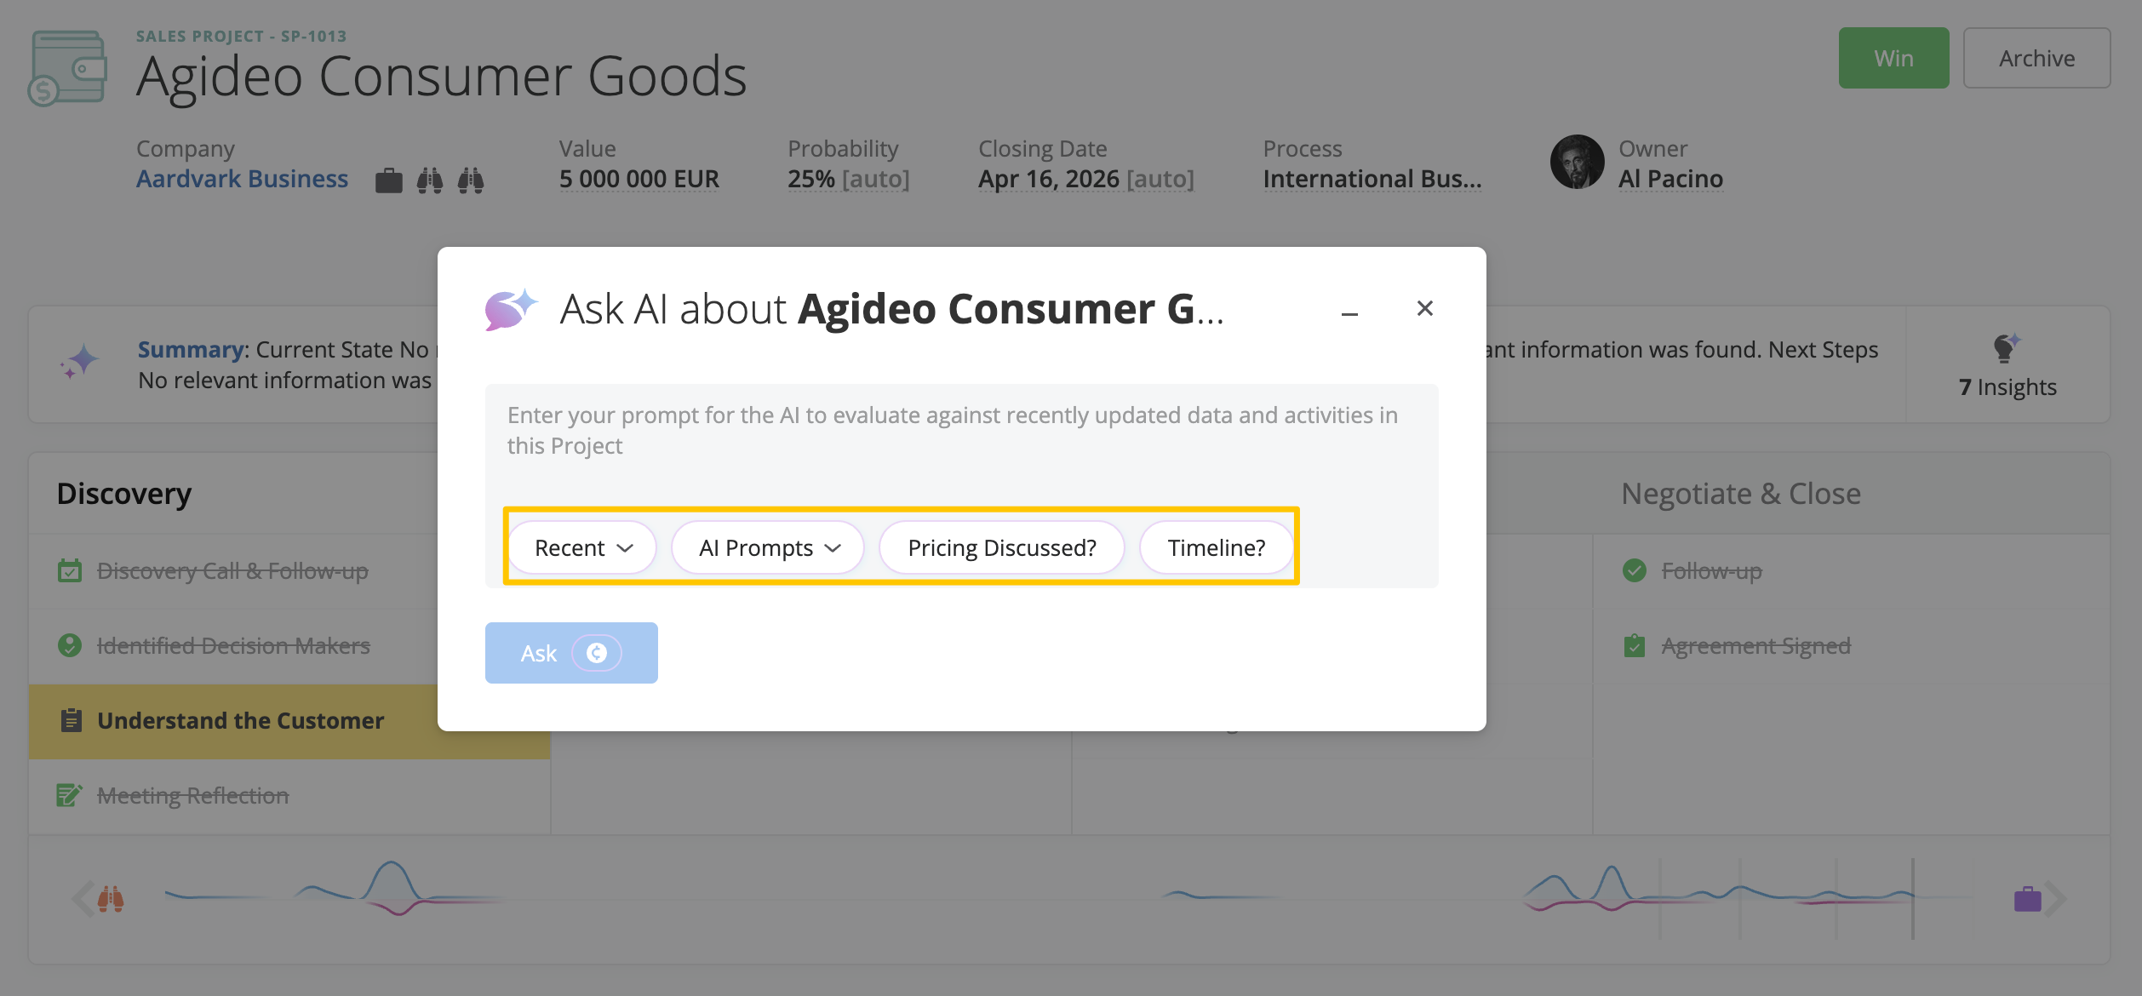Screen dimensions: 2142x996
Task: Click the first binoculars icon beside company
Action: (430, 180)
